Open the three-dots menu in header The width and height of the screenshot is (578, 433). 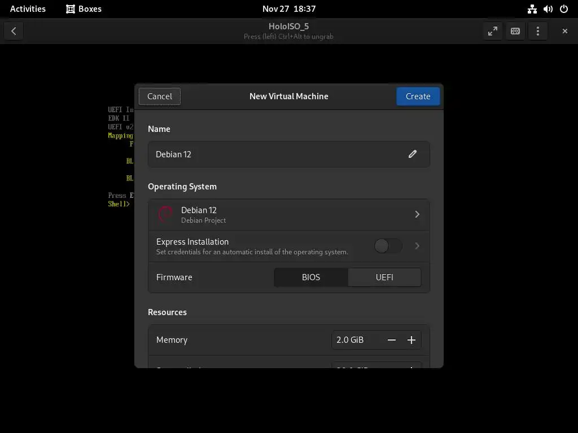pyautogui.click(x=538, y=31)
